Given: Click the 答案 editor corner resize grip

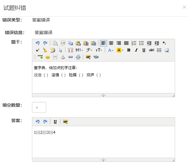Looking at the screenshot, I should pos(173,160).
